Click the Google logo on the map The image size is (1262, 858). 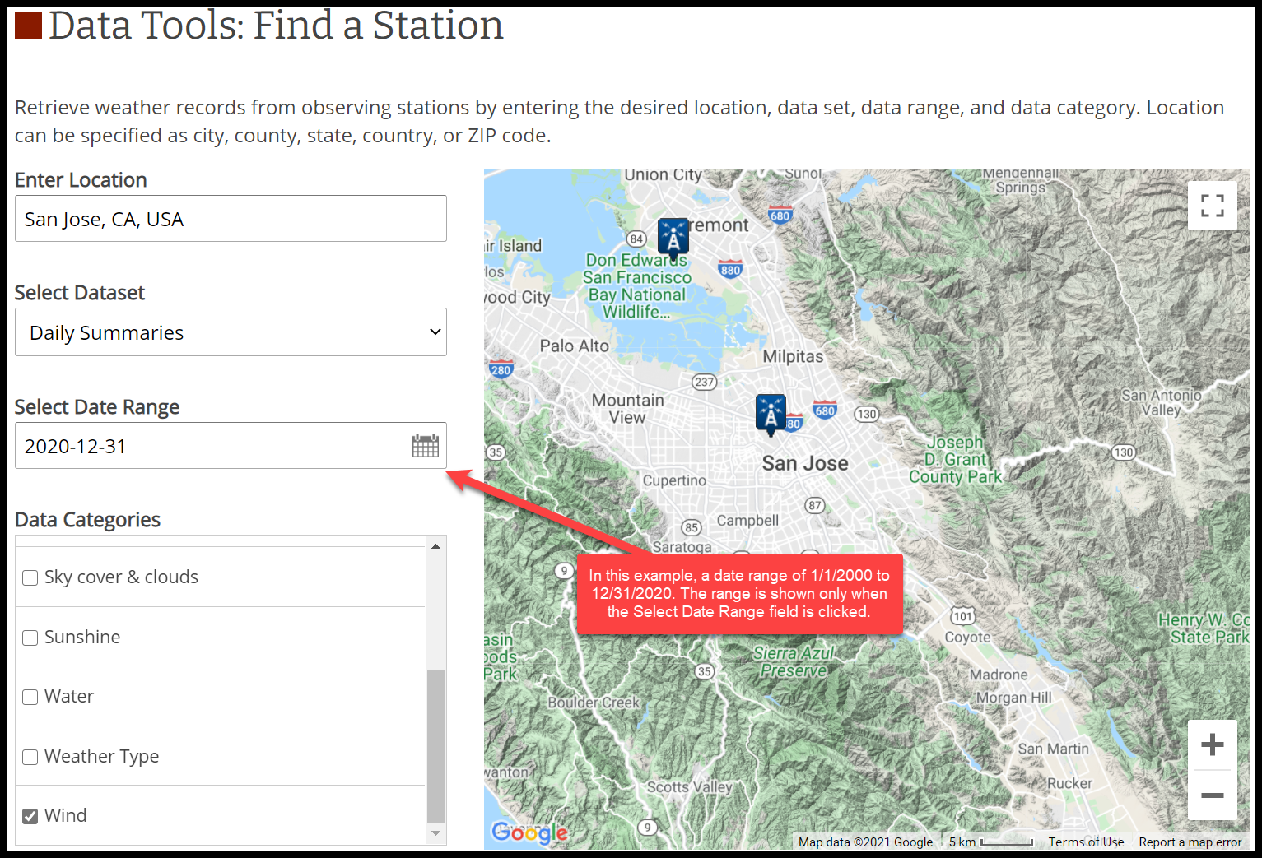(x=529, y=832)
